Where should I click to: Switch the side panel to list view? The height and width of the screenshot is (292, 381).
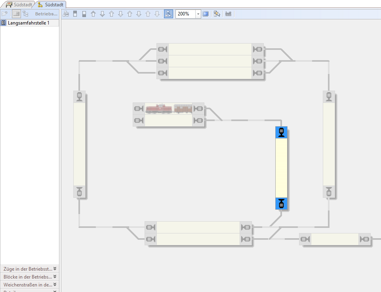[16, 14]
